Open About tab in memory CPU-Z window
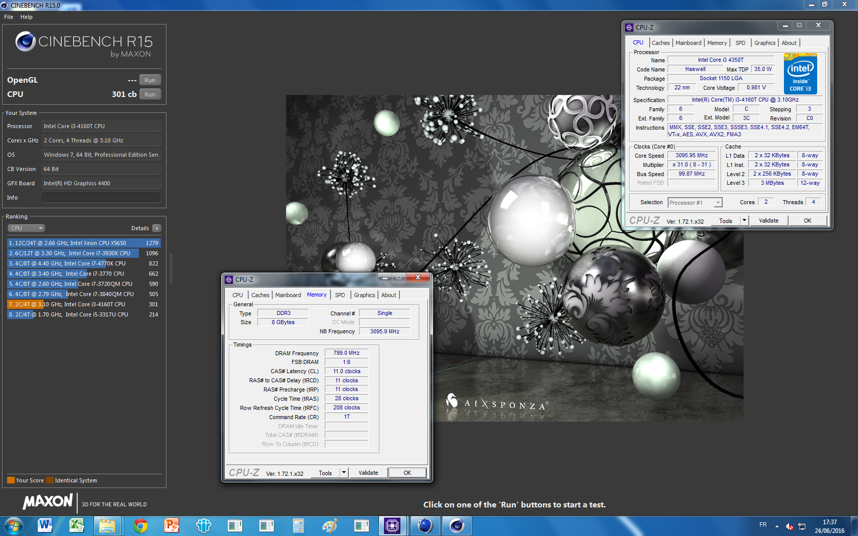858x536 pixels. coord(389,295)
